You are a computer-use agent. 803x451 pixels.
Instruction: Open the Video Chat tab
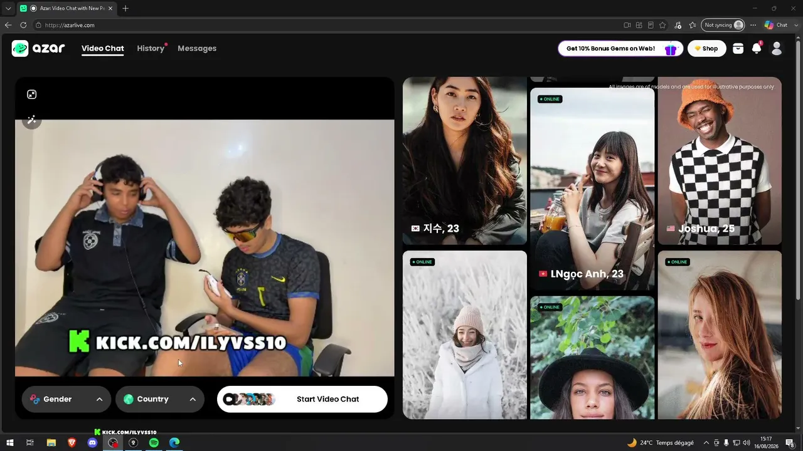click(x=103, y=48)
